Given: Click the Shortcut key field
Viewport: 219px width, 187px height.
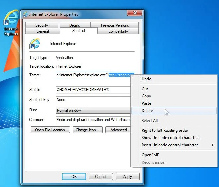Looking at the screenshot, I should 93,100.
